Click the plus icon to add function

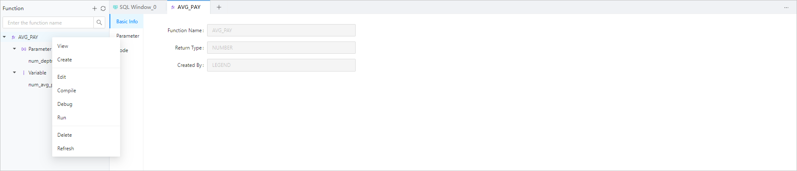(x=95, y=8)
